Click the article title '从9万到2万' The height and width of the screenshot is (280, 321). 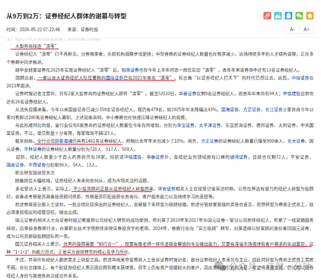pos(66,16)
